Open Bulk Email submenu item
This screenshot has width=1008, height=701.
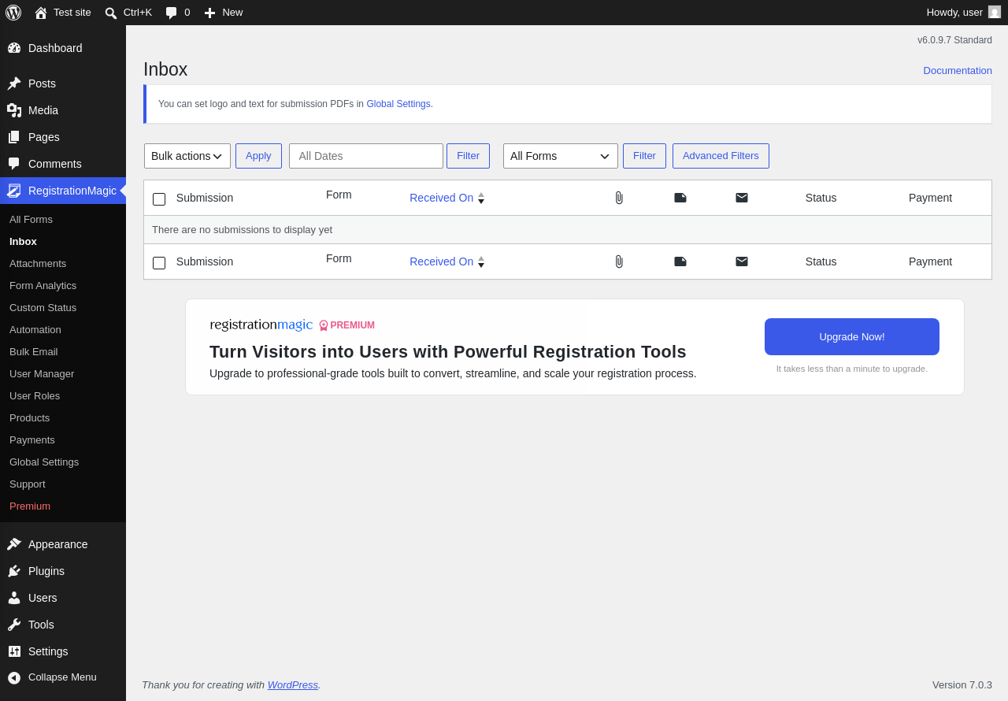[63, 352]
